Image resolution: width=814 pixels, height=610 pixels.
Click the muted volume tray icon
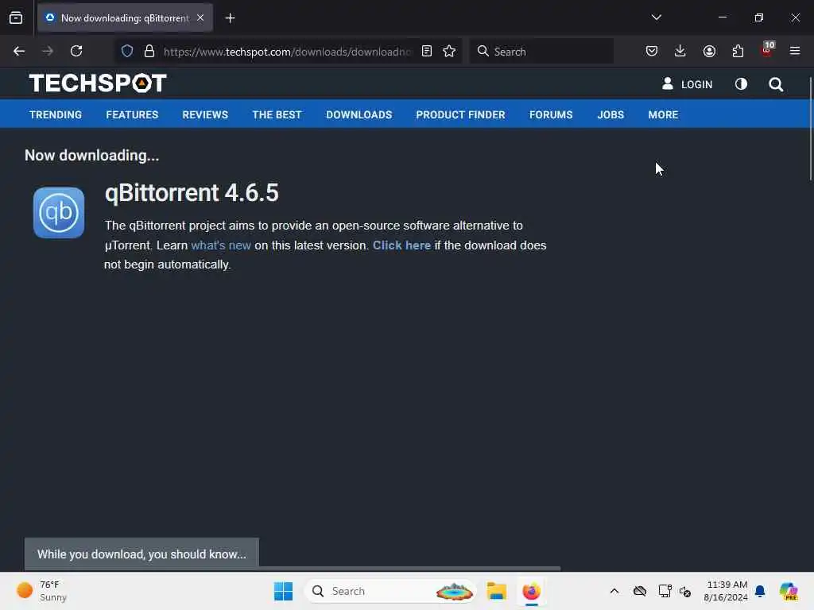pyautogui.click(x=685, y=591)
